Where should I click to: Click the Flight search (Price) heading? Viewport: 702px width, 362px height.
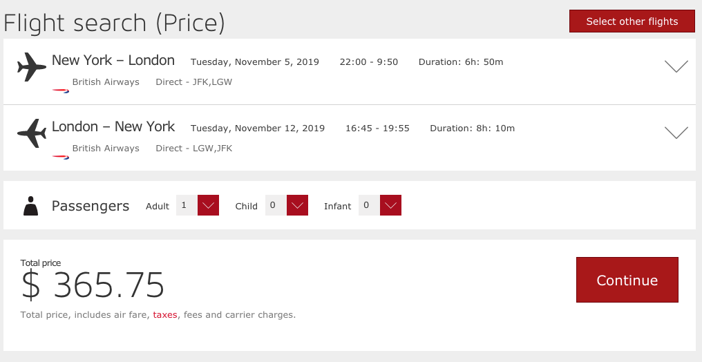[x=115, y=23]
